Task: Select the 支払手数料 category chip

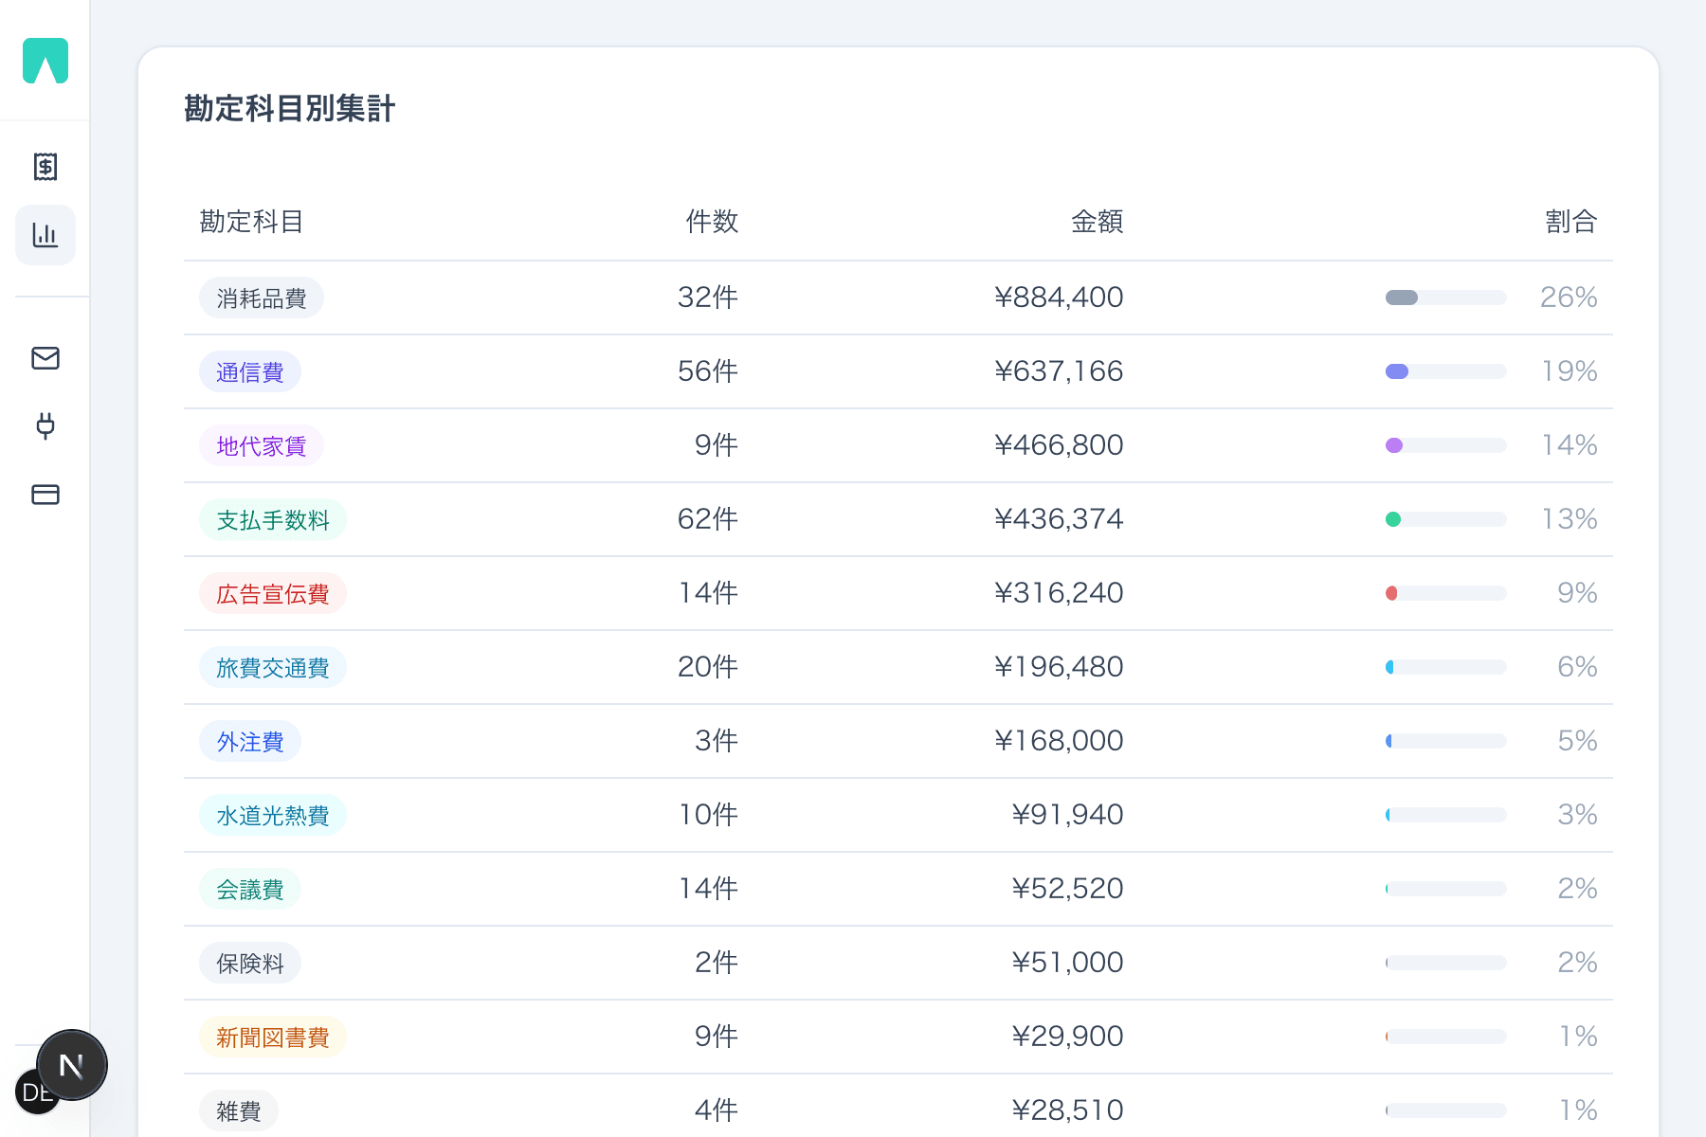Action: [272, 519]
